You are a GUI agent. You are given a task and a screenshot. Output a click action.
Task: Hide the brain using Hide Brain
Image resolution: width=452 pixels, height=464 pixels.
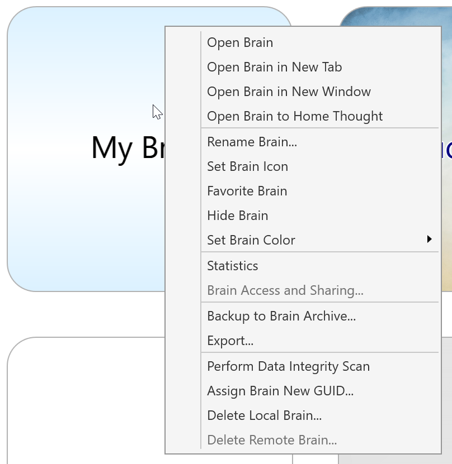pyautogui.click(x=237, y=216)
